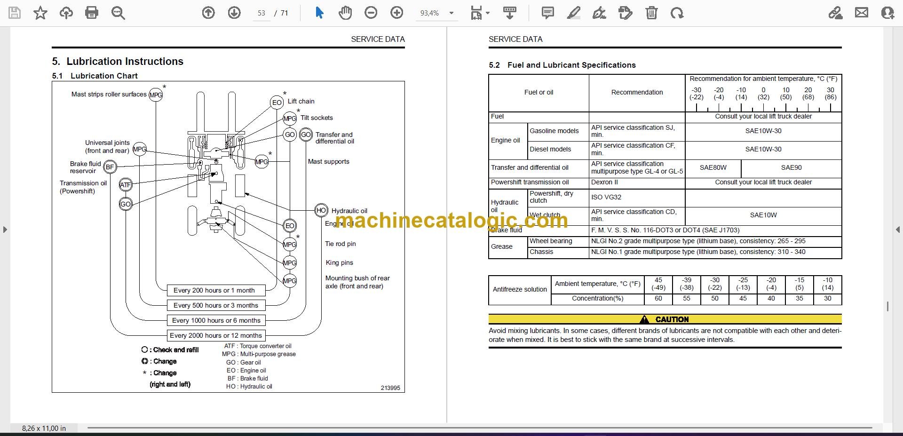Activate the selection arrow tool
The height and width of the screenshot is (436, 903).
(x=319, y=13)
